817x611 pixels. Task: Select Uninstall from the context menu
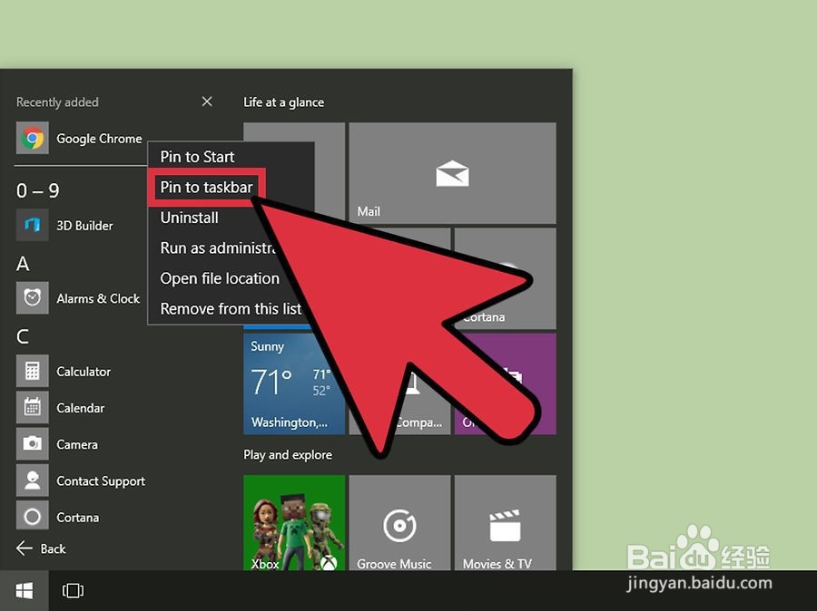tap(189, 218)
